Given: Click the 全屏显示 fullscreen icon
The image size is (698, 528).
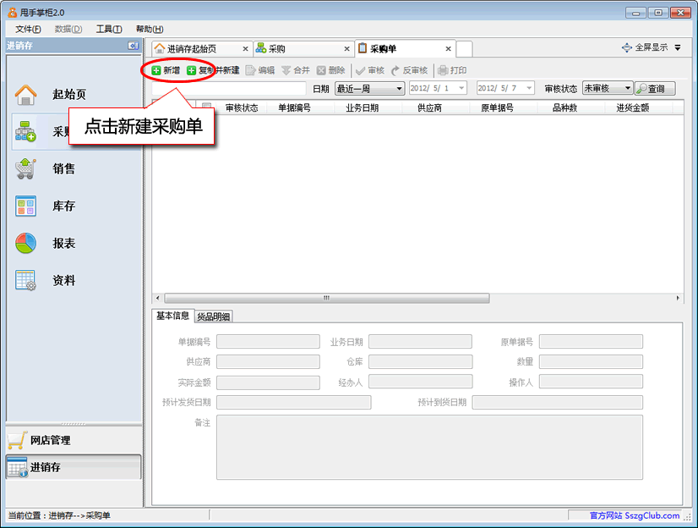Looking at the screenshot, I should [627, 47].
